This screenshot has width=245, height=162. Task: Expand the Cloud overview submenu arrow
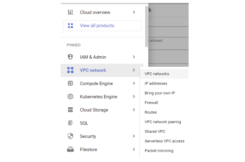(x=134, y=12)
